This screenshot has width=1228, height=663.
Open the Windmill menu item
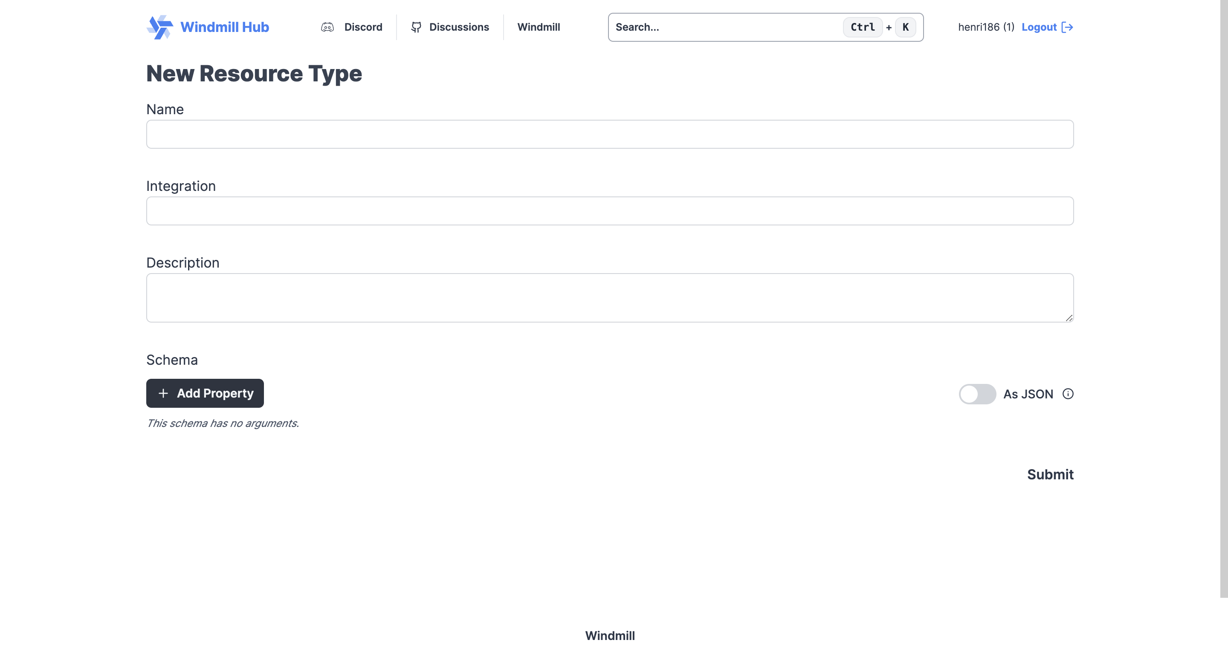click(538, 27)
